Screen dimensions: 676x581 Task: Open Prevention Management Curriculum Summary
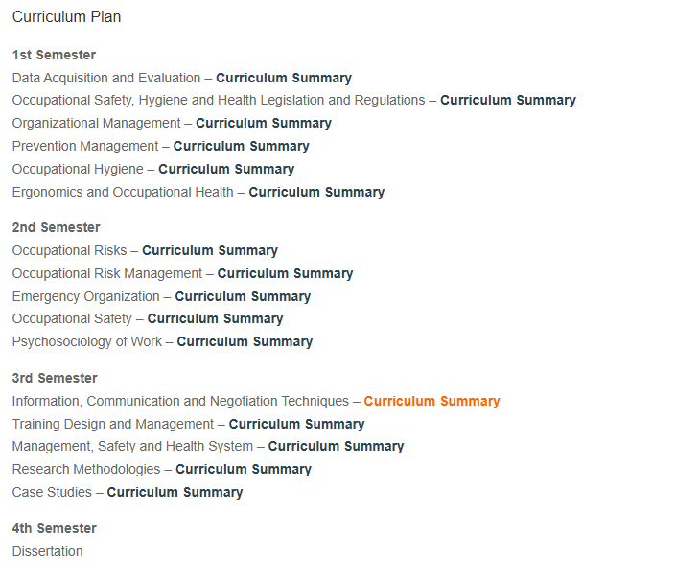coord(241,146)
